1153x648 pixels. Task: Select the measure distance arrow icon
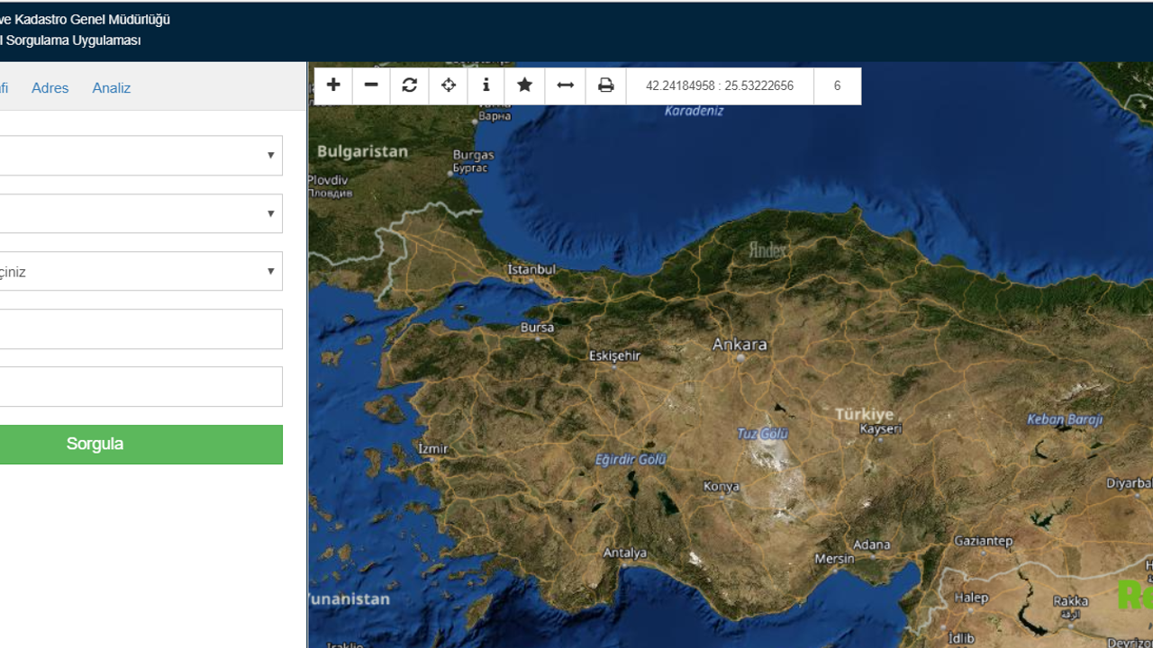click(x=566, y=85)
